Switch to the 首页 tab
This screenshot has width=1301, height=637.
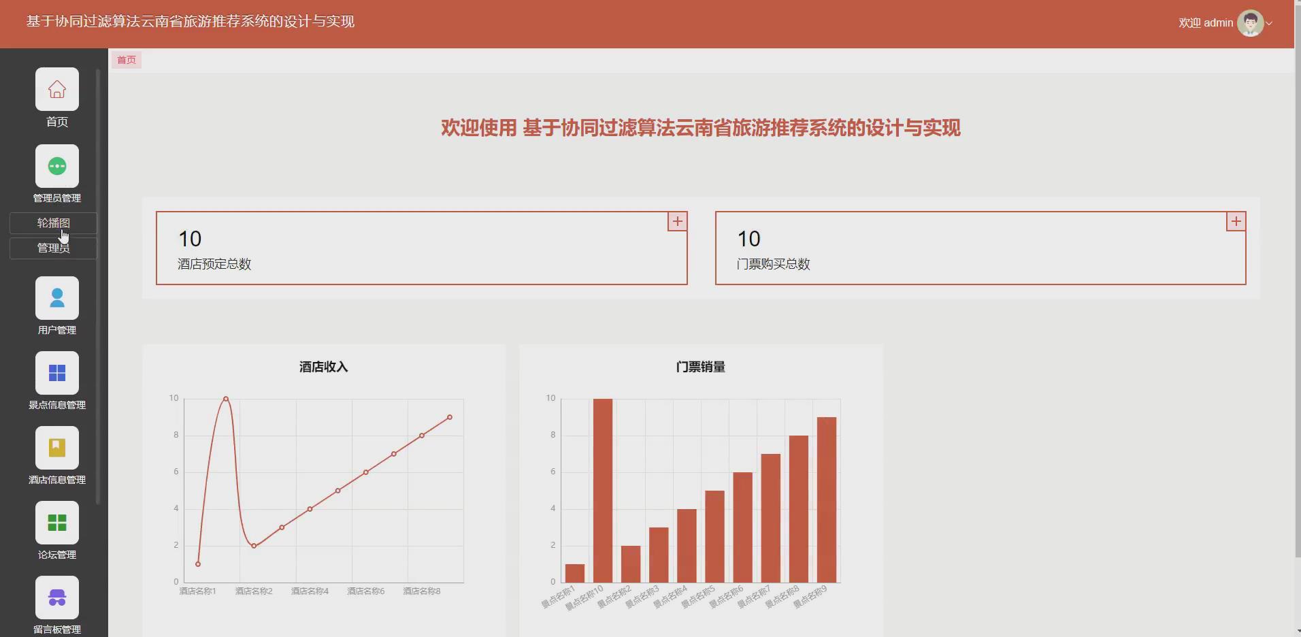tap(126, 60)
